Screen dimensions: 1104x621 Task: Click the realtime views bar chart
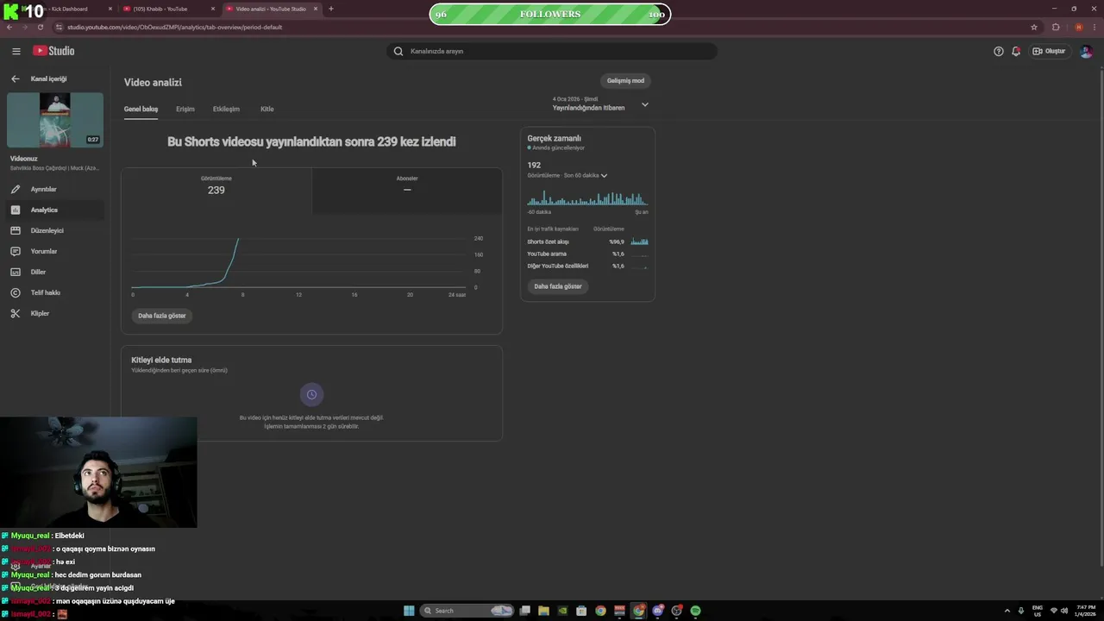(587, 198)
